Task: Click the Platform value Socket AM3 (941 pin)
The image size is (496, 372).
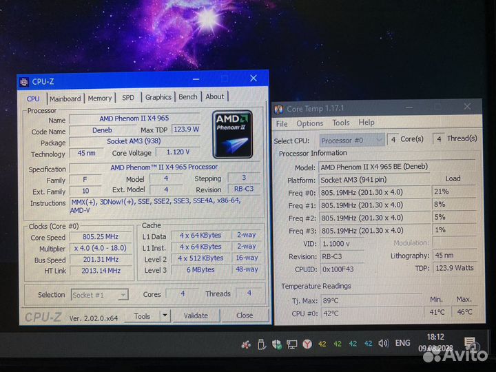Action: coord(374,180)
